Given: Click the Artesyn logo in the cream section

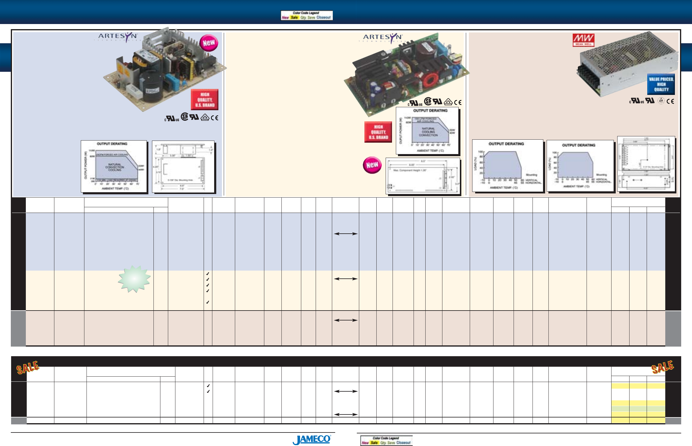Looking at the screenshot, I should [x=383, y=38].
